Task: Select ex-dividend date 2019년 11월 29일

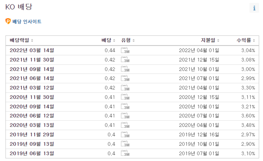Action: [x=32, y=135]
